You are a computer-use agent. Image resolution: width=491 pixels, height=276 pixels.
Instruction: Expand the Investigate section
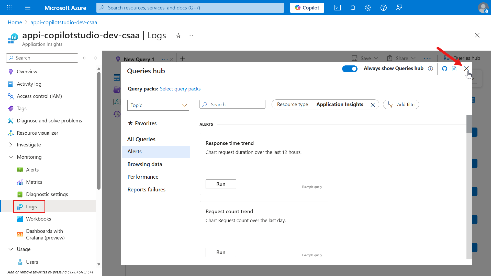10,145
